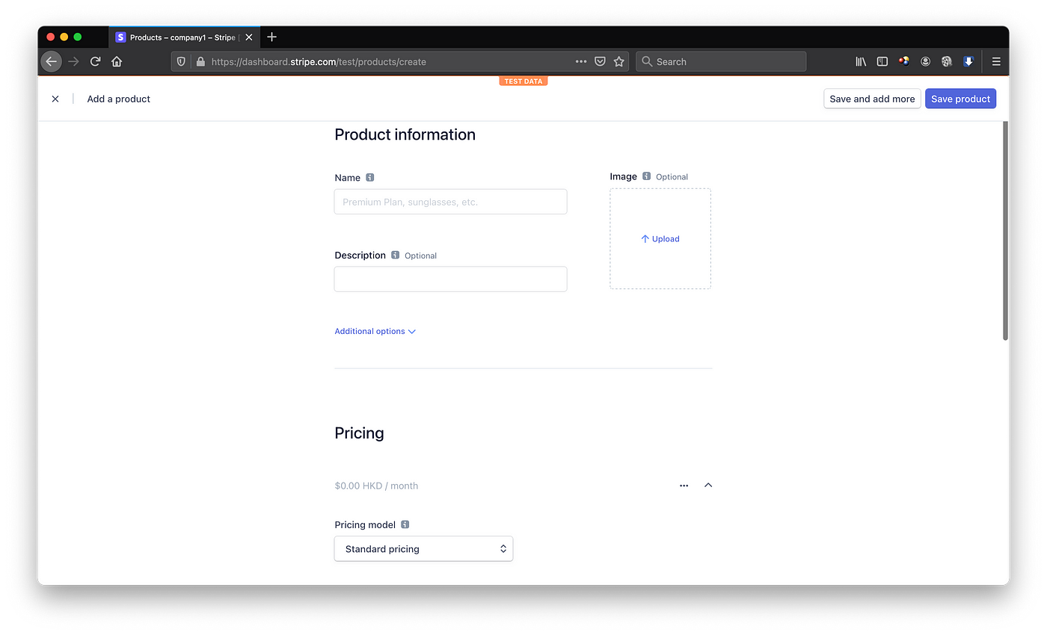Open the browser home page icon
This screenshot has height=635, width=1047.
117,61
